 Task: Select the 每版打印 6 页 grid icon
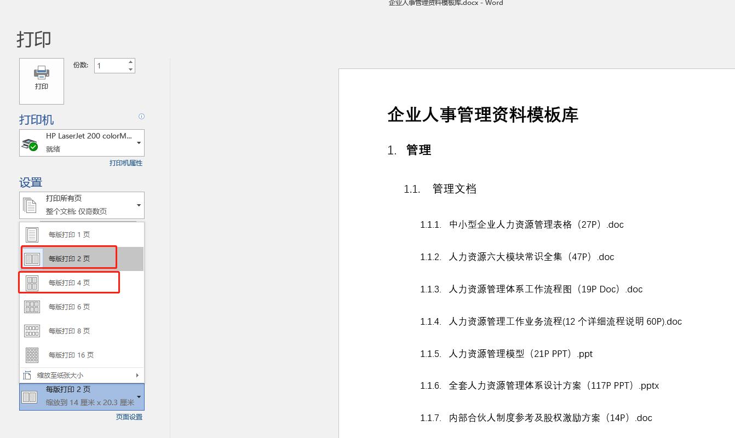pyautogui.click(x=32, y=307)
